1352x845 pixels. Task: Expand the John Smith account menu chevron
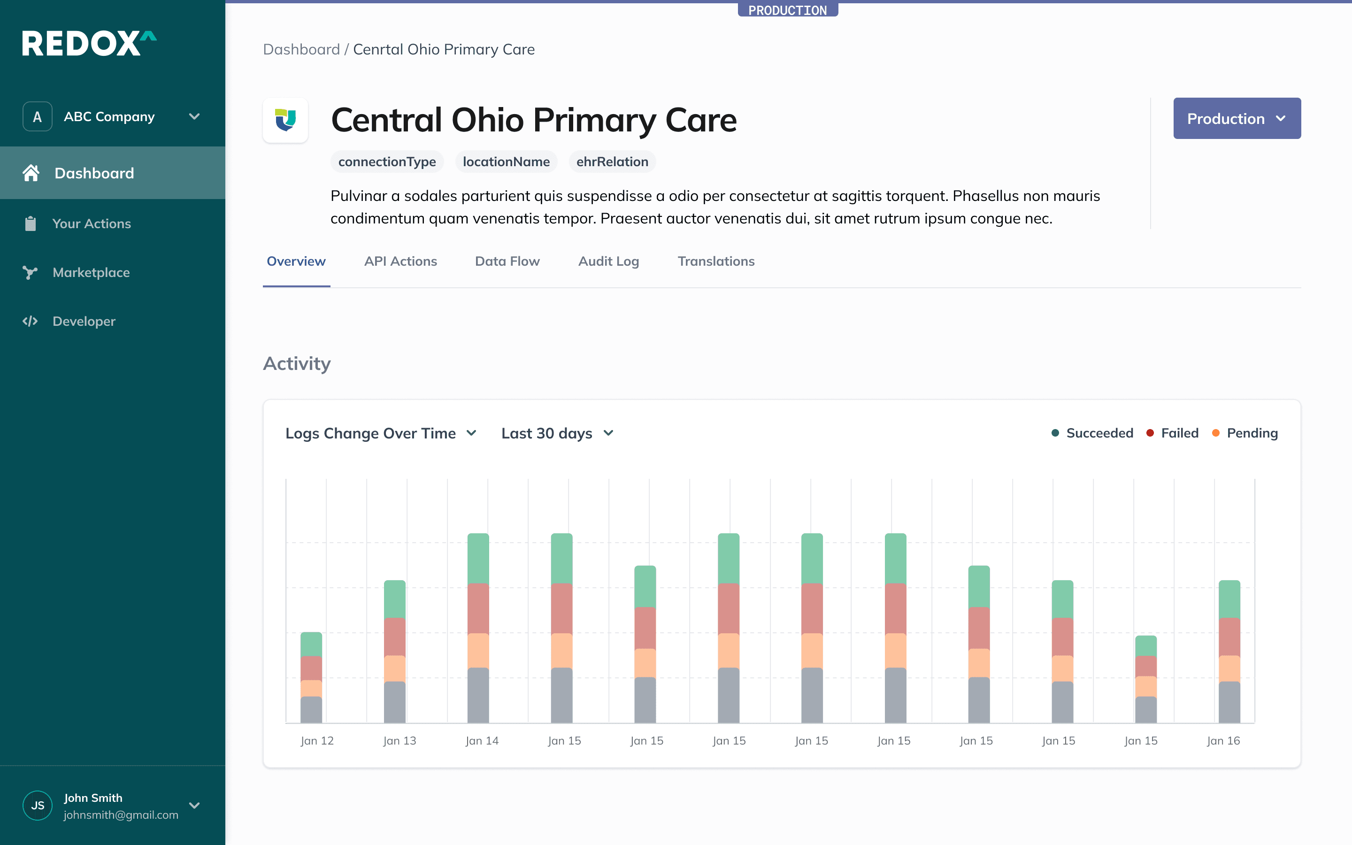point(194,805)
